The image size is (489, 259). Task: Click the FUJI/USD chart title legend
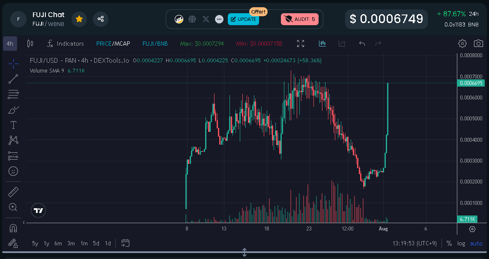(x=79, y=60)
